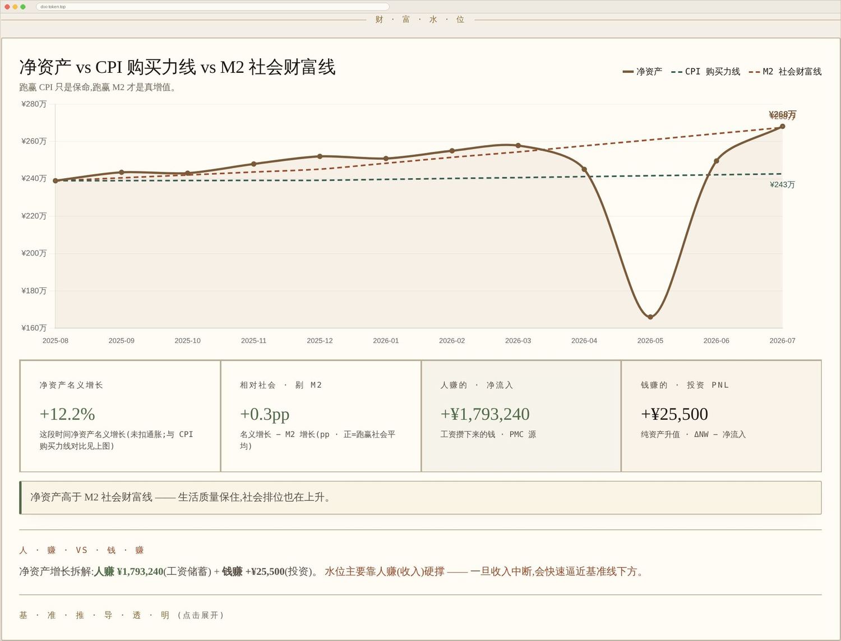Click the macOS green maximize window button
The height and width of the screenshot is (641, 841).
click(x=23, y=7)
